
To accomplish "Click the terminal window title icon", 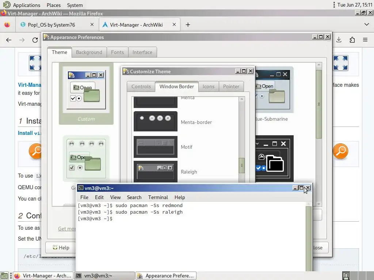I will point(81,188).
